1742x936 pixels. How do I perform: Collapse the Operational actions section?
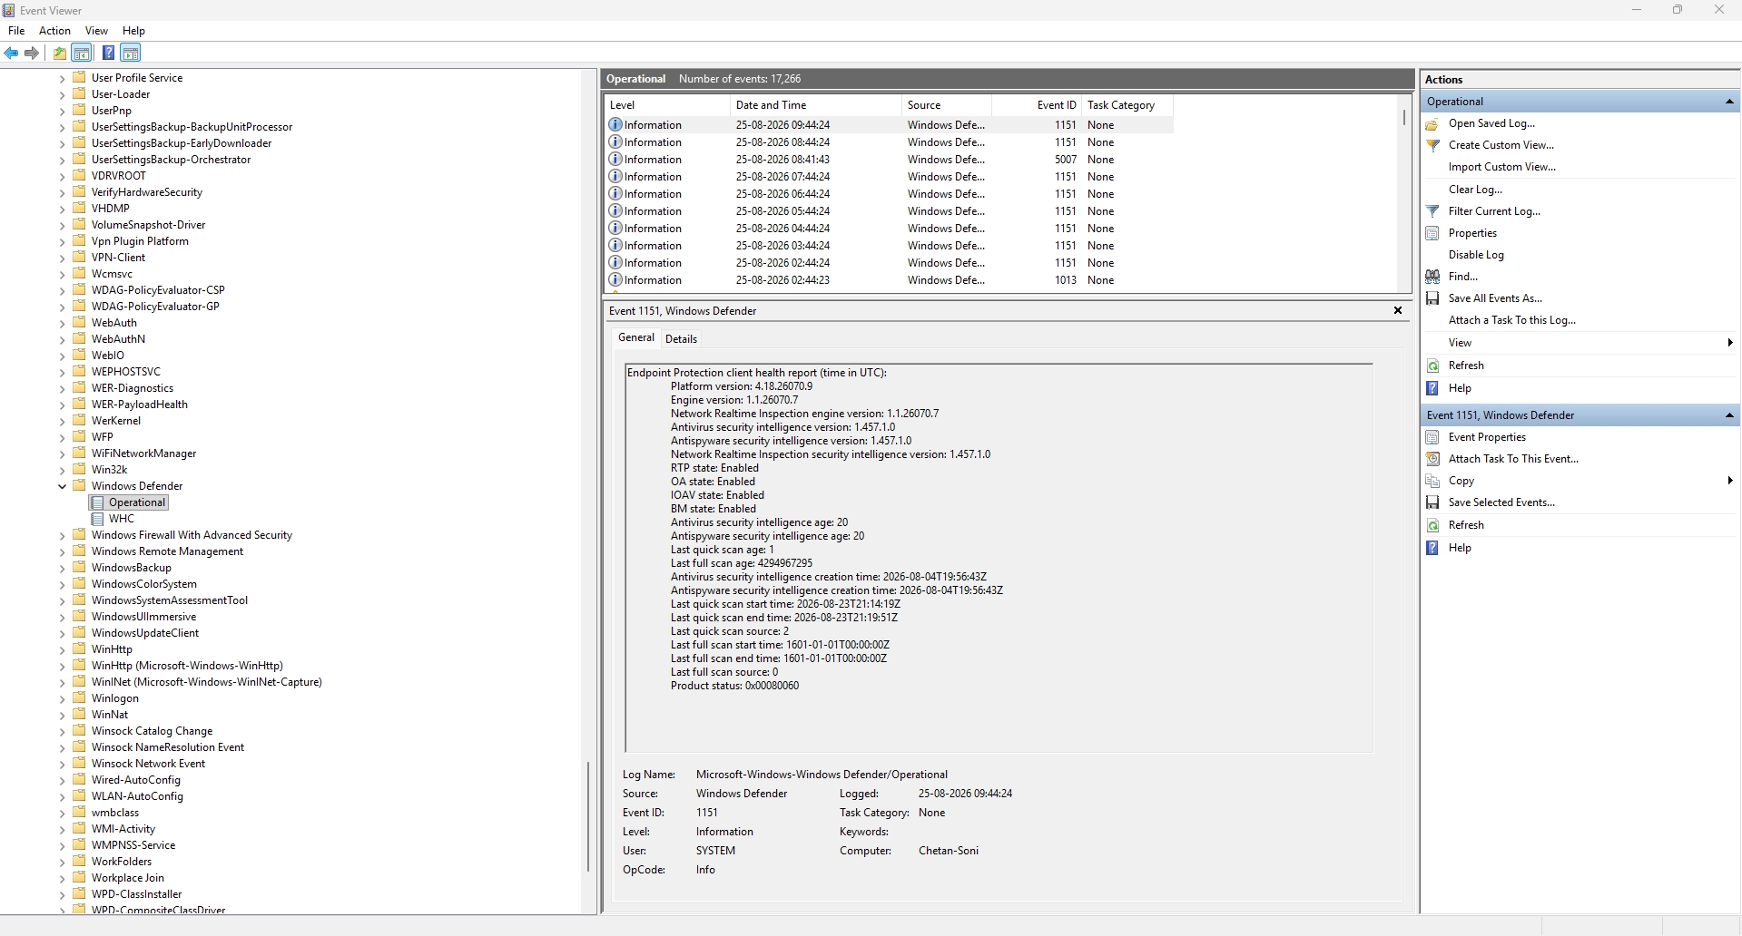[x=1729, y=102]
